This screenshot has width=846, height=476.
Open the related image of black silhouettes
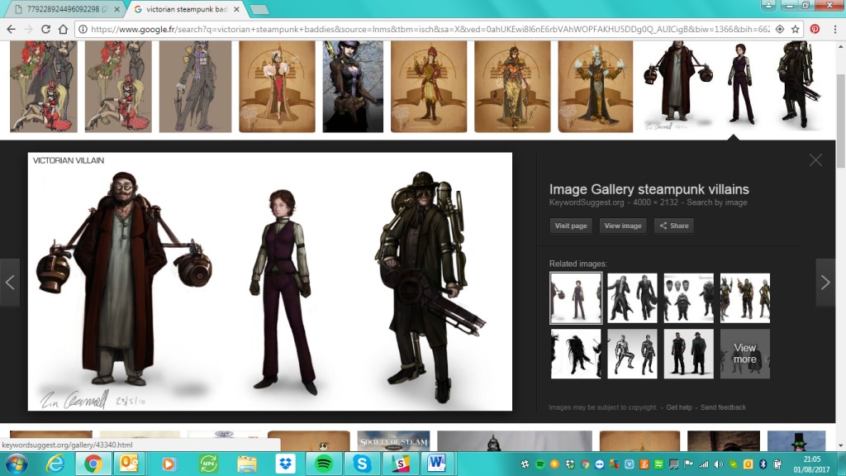pos(576,354)
